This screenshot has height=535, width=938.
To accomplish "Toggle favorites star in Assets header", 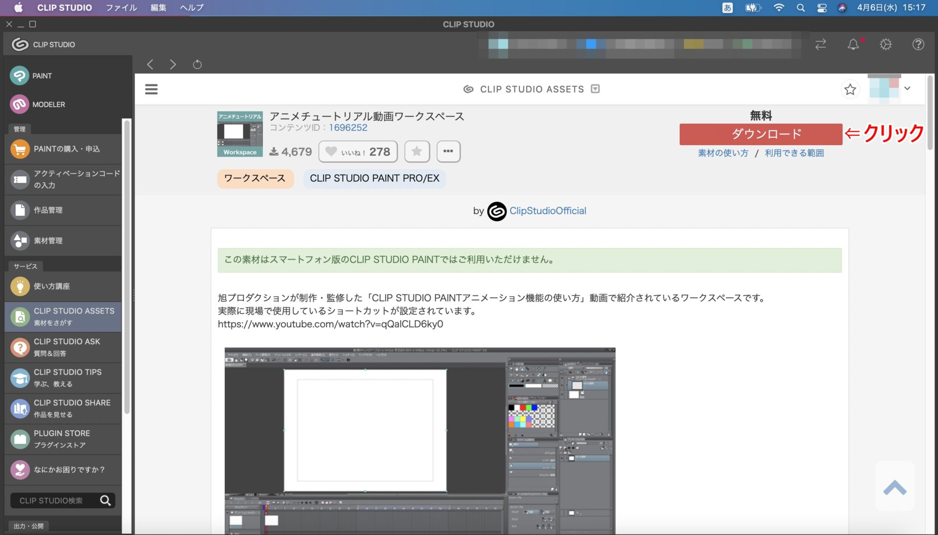I will pos(850,89).
